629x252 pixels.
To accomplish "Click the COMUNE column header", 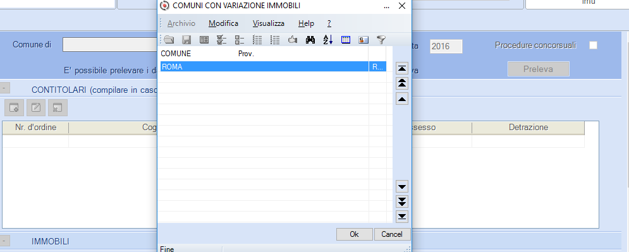I will (176, 54).
